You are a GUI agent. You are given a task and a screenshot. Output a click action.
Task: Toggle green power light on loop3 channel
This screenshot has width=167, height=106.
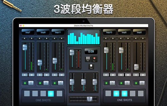pos(136,83)
